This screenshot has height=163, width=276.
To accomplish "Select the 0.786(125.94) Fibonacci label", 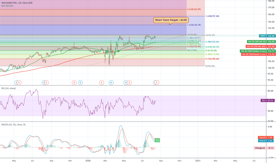I will pos(212,42).
